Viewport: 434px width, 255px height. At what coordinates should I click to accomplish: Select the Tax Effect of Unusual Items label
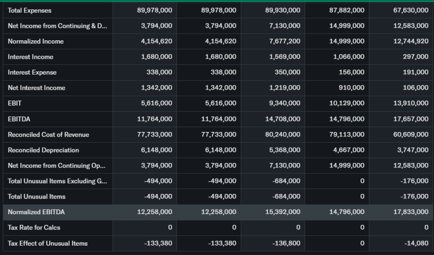(47, 243)
